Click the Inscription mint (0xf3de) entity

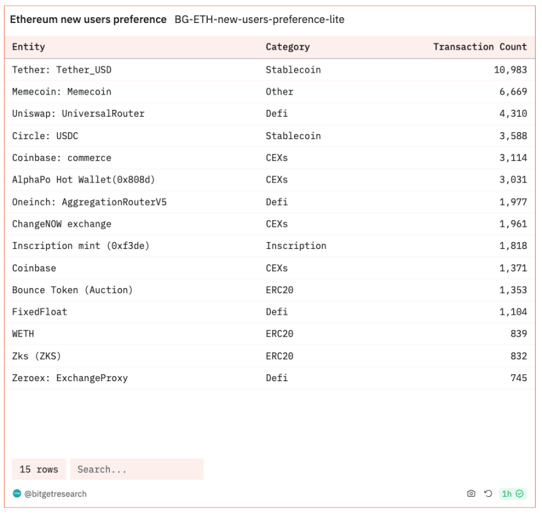click(81, 246)
